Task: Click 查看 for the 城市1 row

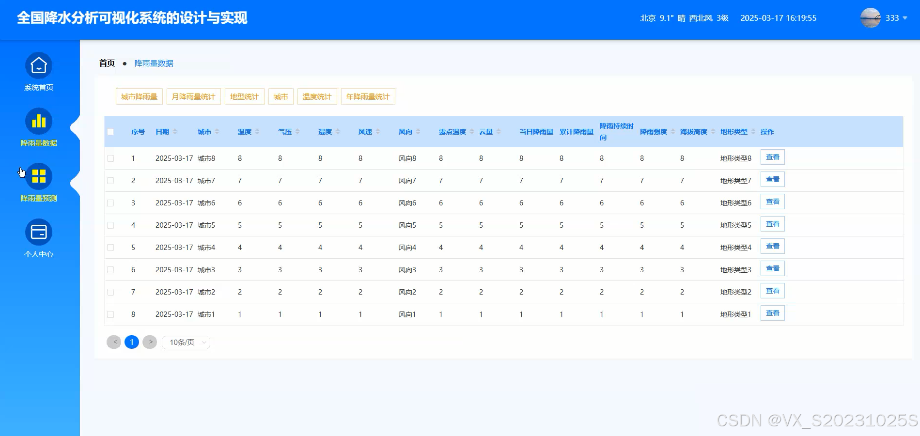Action: [x=773, y=313]
